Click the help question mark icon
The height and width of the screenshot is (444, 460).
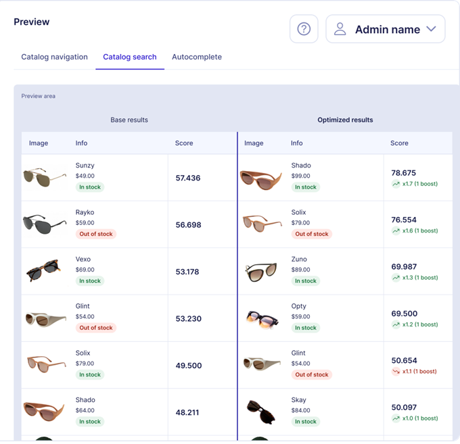[x=304, y=29]
